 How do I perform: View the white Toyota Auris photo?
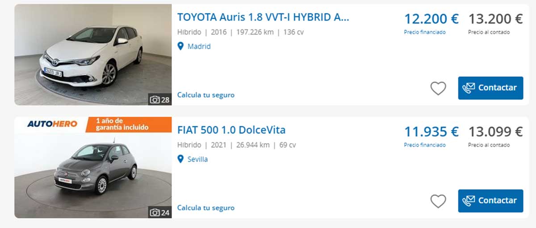[93, 54]
